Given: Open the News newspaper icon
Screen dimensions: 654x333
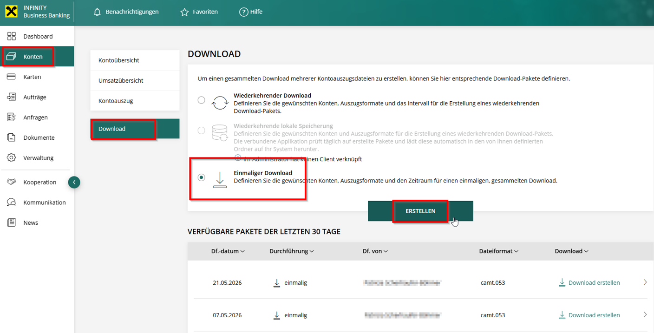Looking at the screenshot, I should click(12, 222).
